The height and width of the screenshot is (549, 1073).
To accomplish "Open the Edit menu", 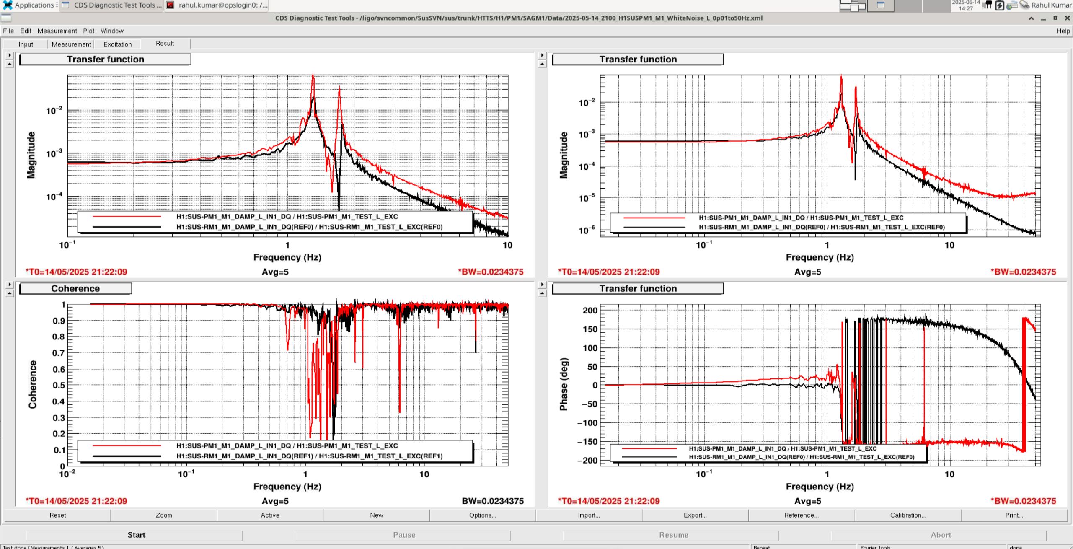I will (26, 31).
